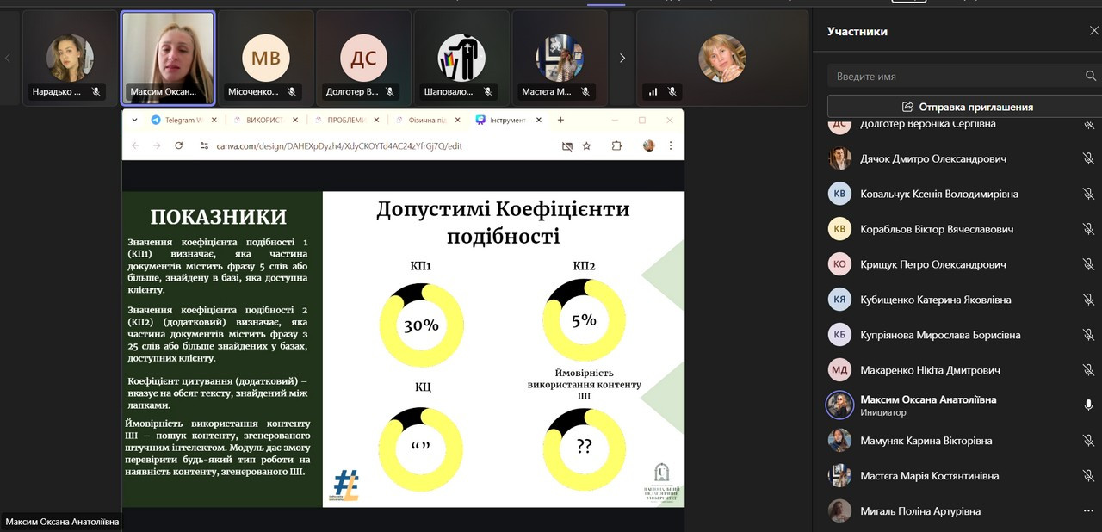Click muted mic icon beside Купріянова Мирослава
1102x532 pixels.
(x=1088, y=335)
